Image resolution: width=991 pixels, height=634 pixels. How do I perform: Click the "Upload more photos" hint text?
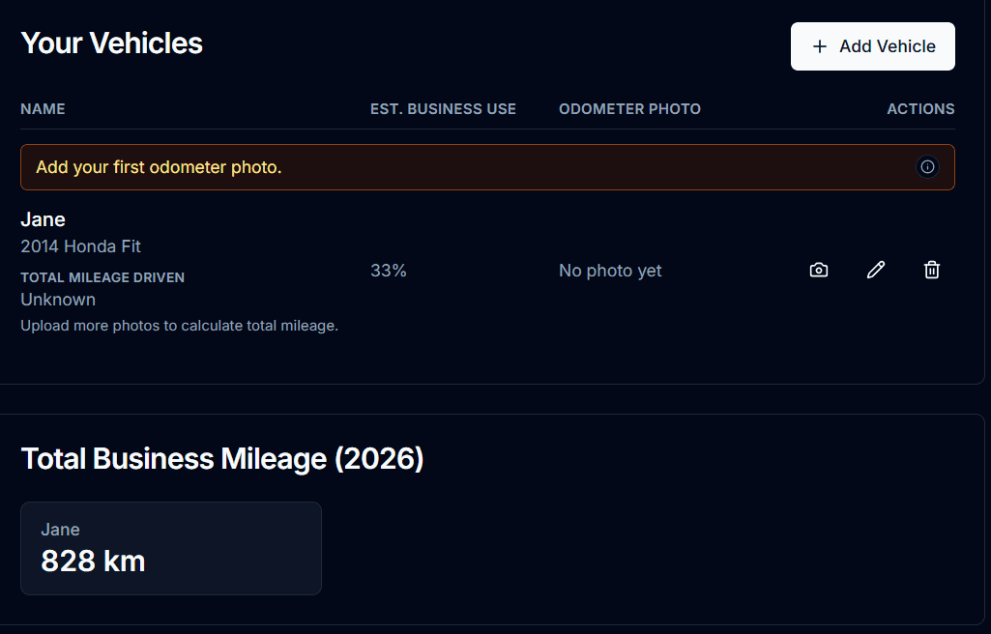click(179, 326)
